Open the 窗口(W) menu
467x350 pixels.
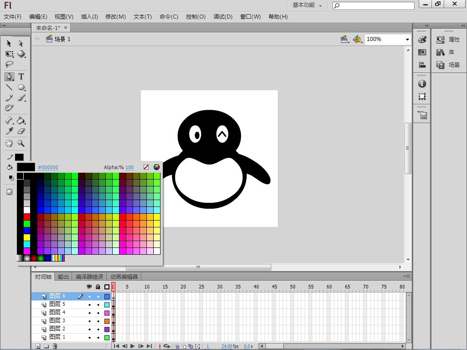click(x=250, y=17)
